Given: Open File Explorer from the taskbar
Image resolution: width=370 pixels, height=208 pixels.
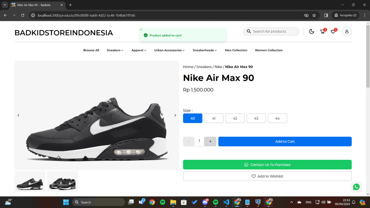Looking at the screenshot, I should point(173,202).
